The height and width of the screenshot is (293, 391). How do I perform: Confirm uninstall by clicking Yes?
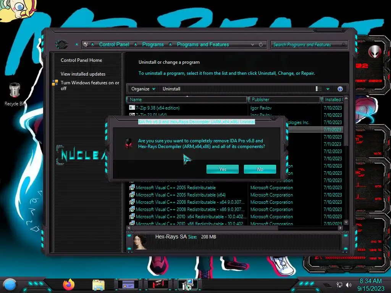pyautogui.click(x=223, y=169)
